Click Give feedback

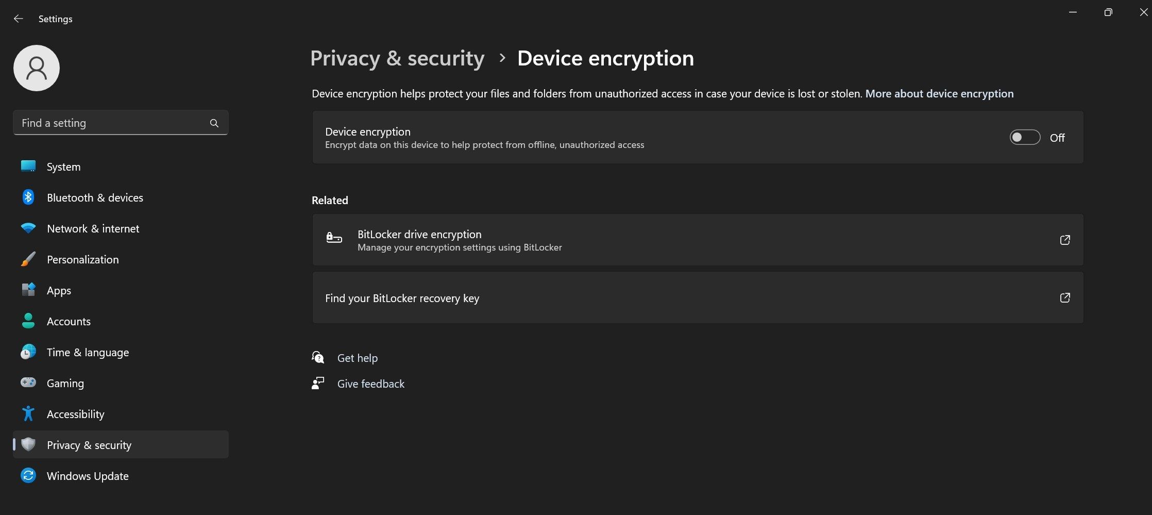tap(370, 384)
